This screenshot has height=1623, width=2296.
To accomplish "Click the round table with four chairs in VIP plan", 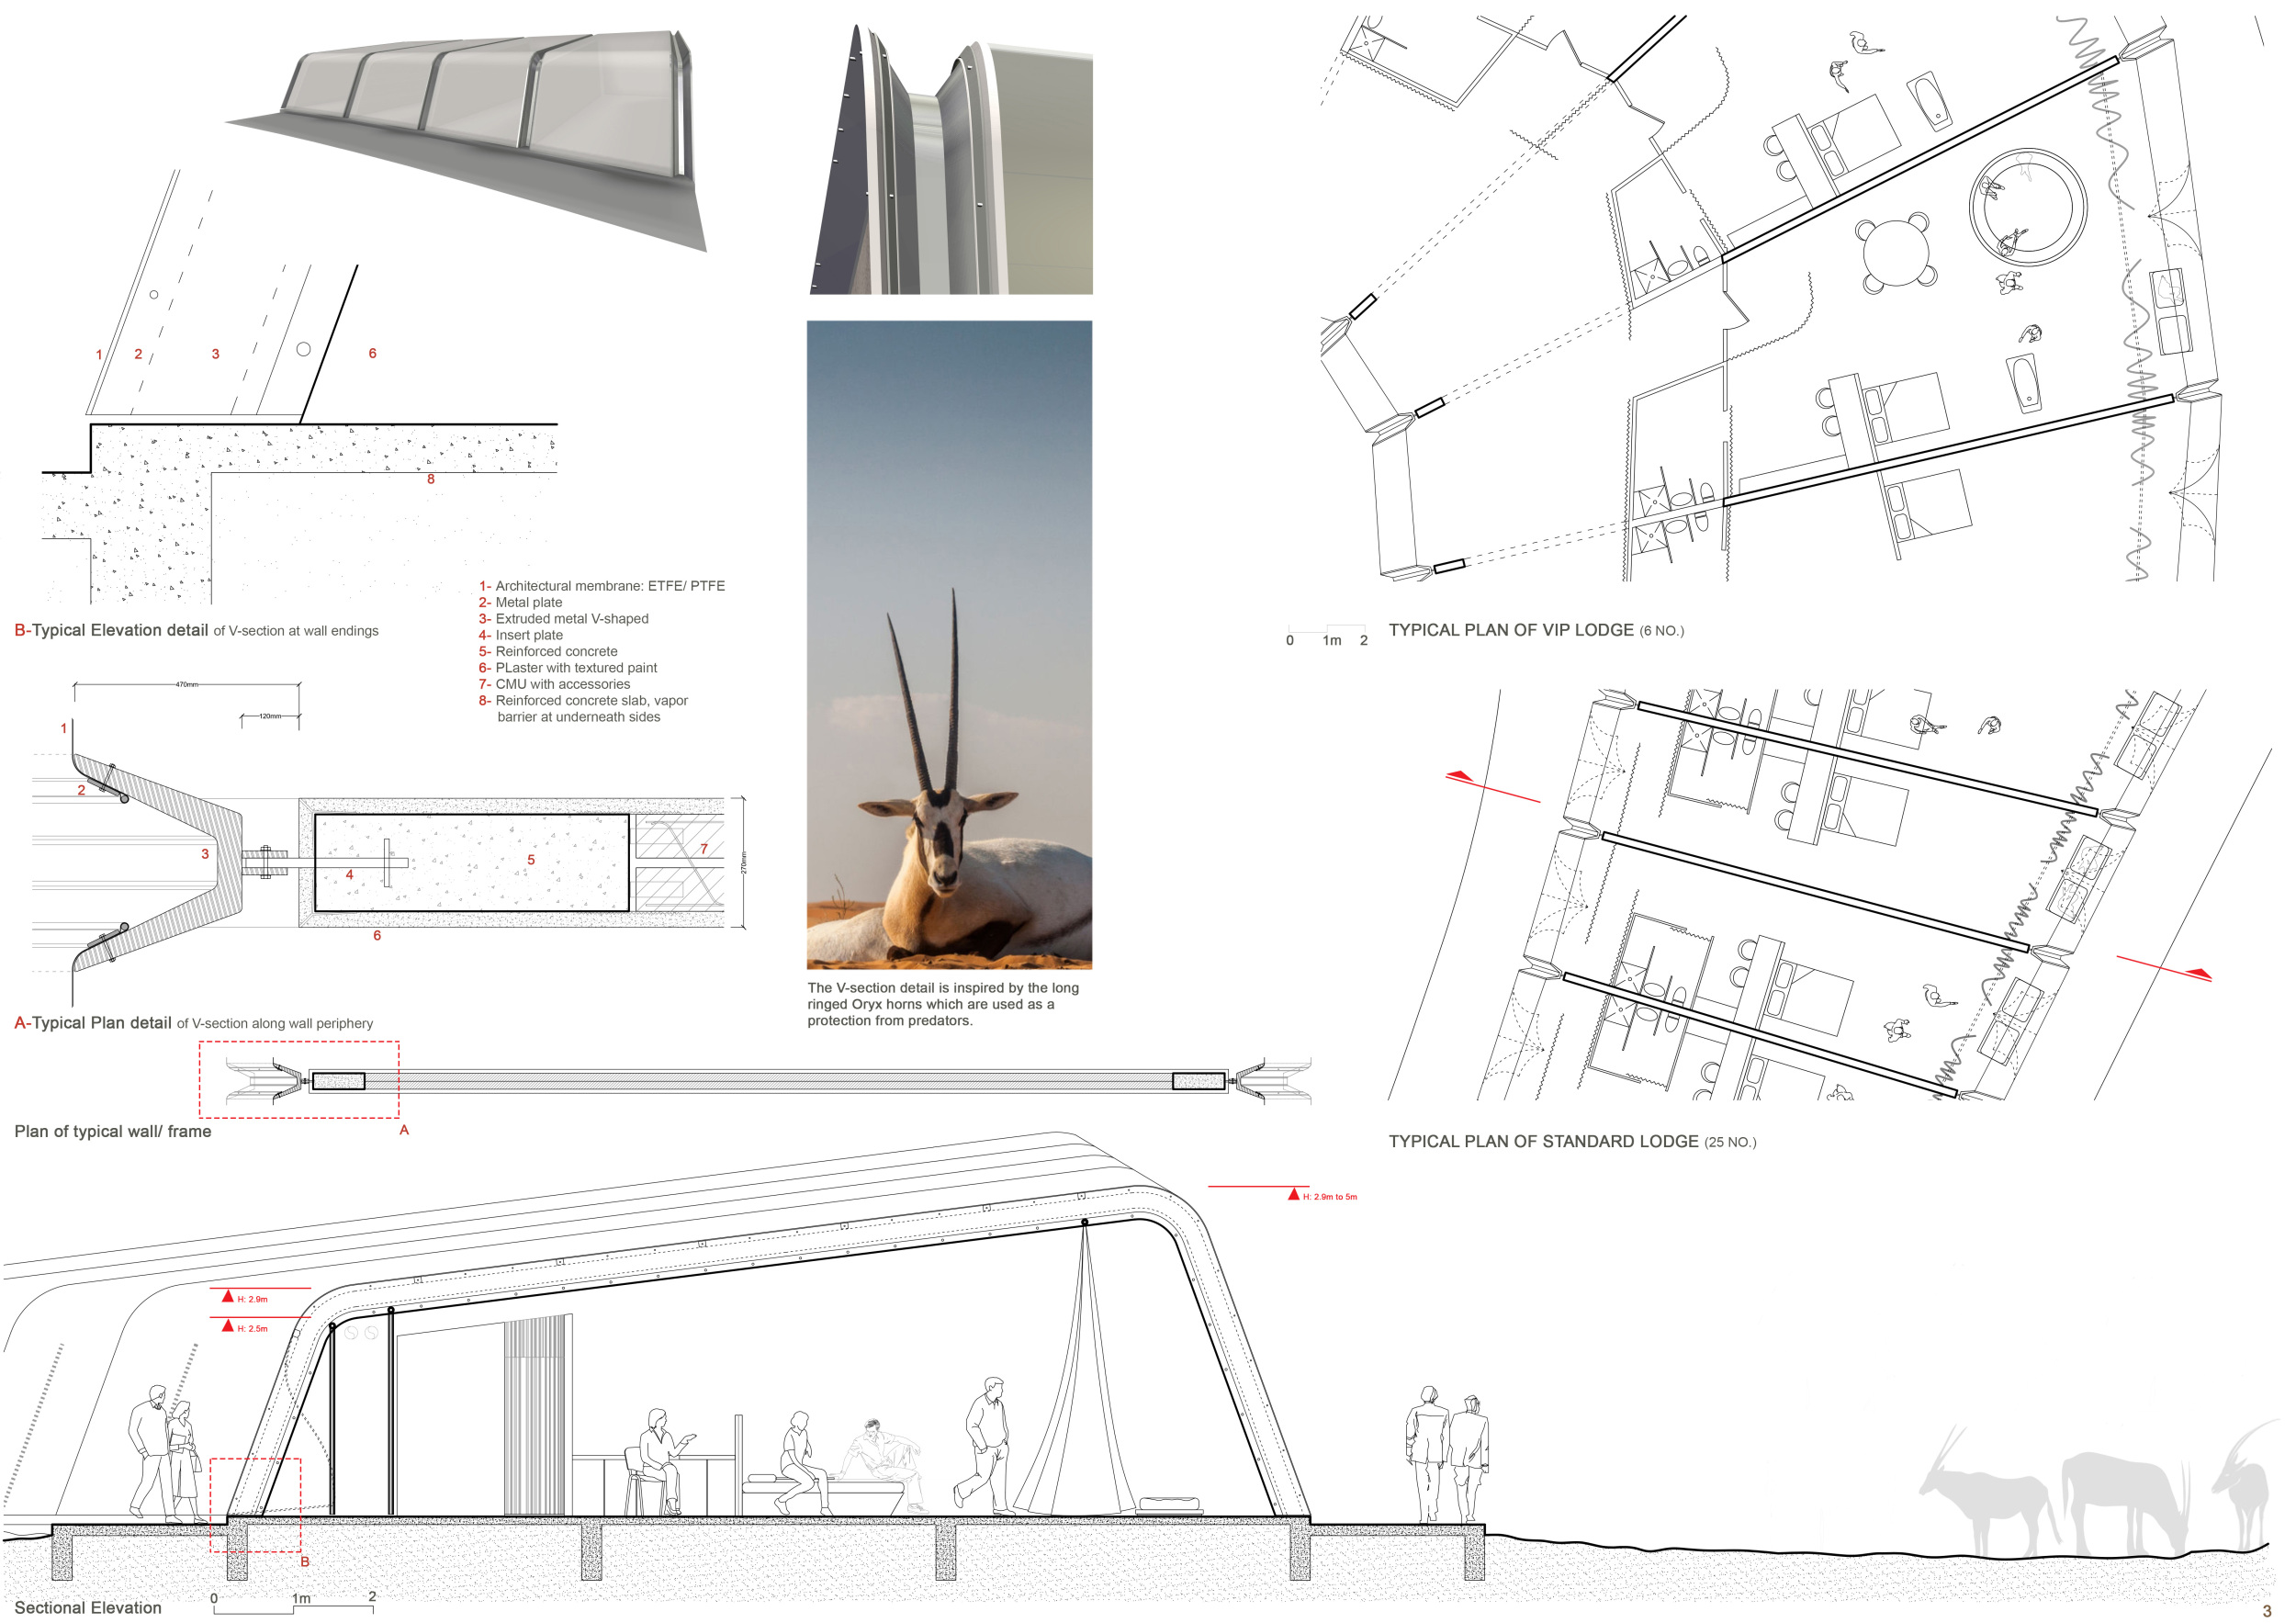I will point(1896,254).
